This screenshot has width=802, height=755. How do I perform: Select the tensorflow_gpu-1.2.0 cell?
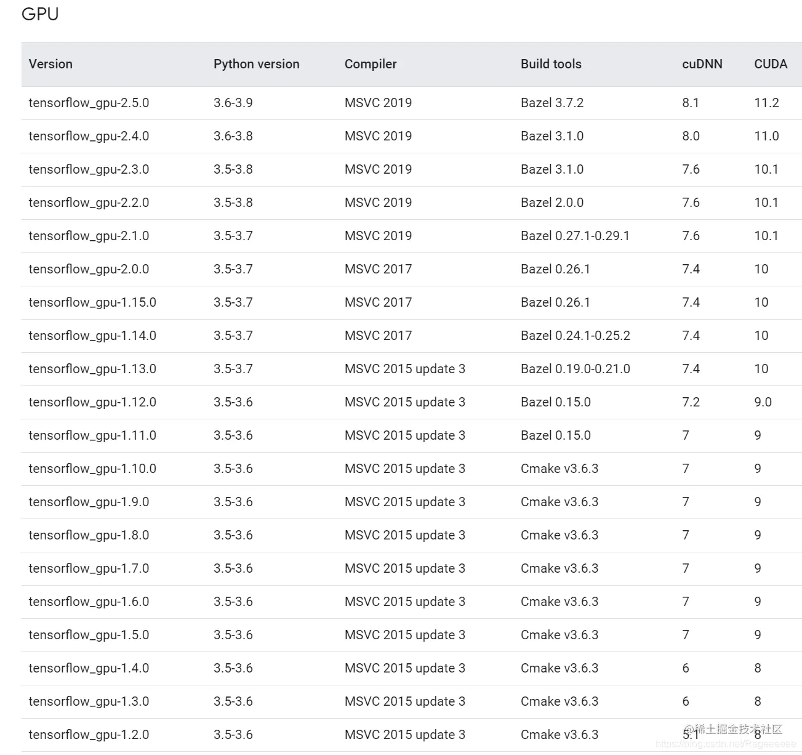89,735
